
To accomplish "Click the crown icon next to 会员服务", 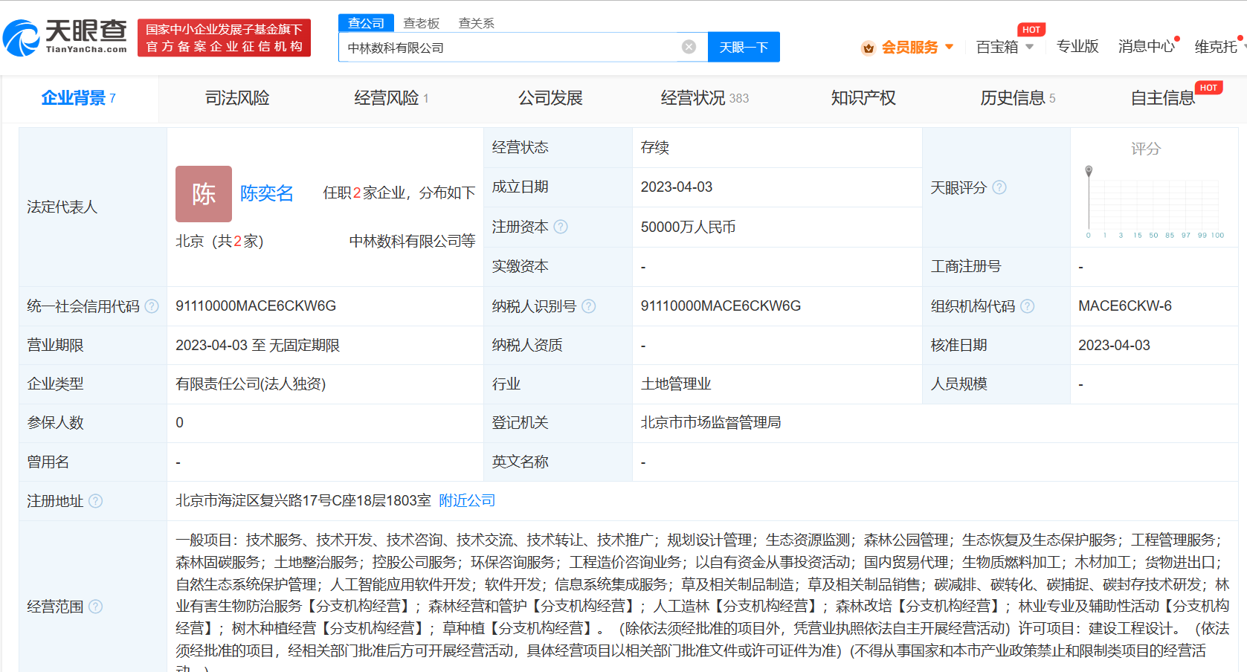I will pyautogui.click(x=868, y=48).
